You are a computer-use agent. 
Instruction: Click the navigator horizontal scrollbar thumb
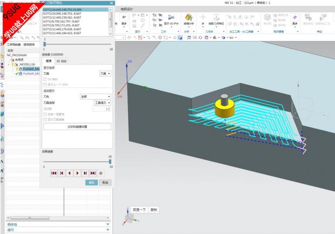[x=30, y=218]
